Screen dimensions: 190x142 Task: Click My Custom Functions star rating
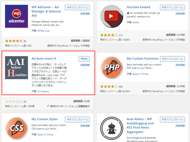109,87
